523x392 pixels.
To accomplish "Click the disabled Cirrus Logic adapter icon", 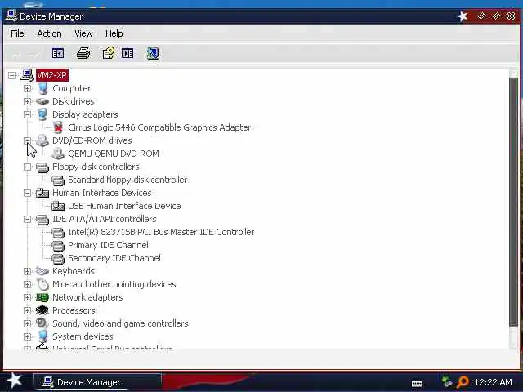I will point(58,127).
